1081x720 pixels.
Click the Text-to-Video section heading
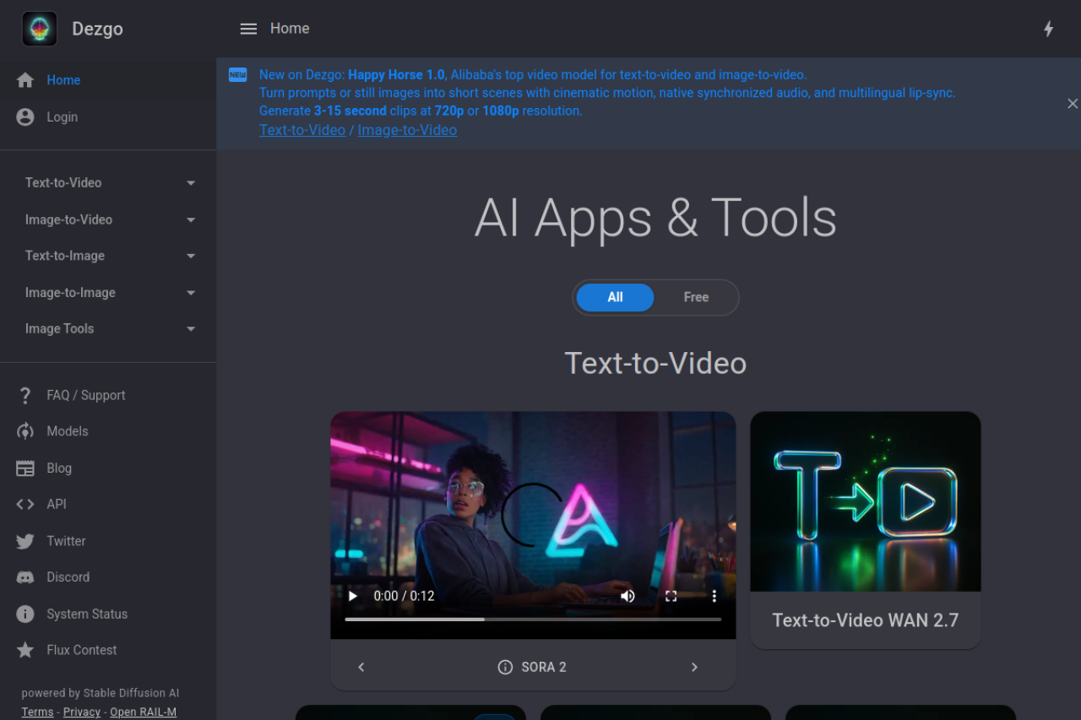coord(655,363)
